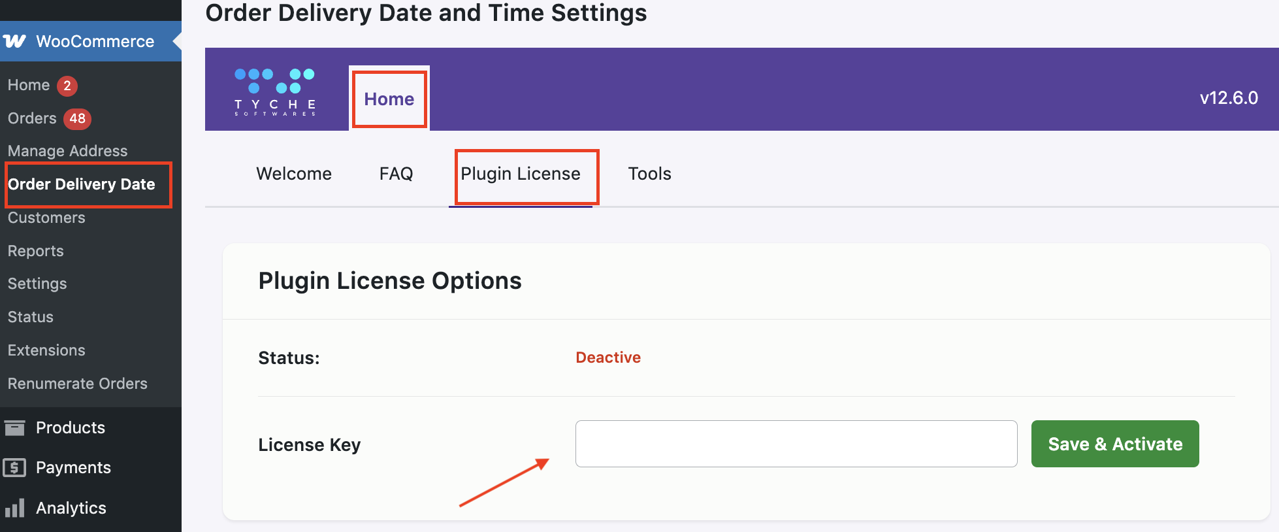Open the Payments dollar icon

(14, 467)
